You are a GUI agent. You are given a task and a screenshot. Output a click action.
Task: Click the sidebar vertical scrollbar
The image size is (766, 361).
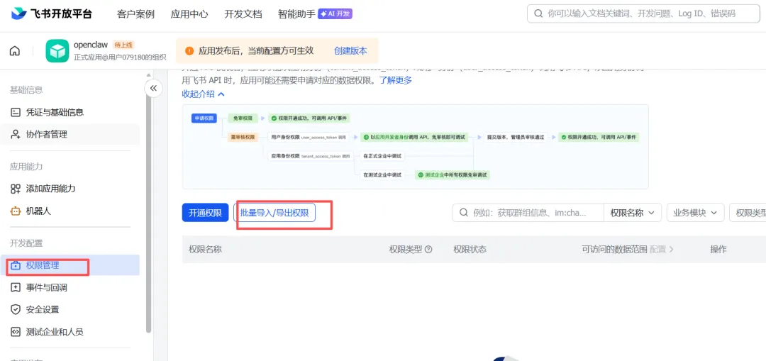tap(148, 213)
